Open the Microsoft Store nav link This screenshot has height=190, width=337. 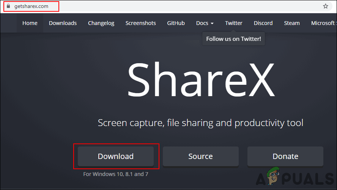323,23
